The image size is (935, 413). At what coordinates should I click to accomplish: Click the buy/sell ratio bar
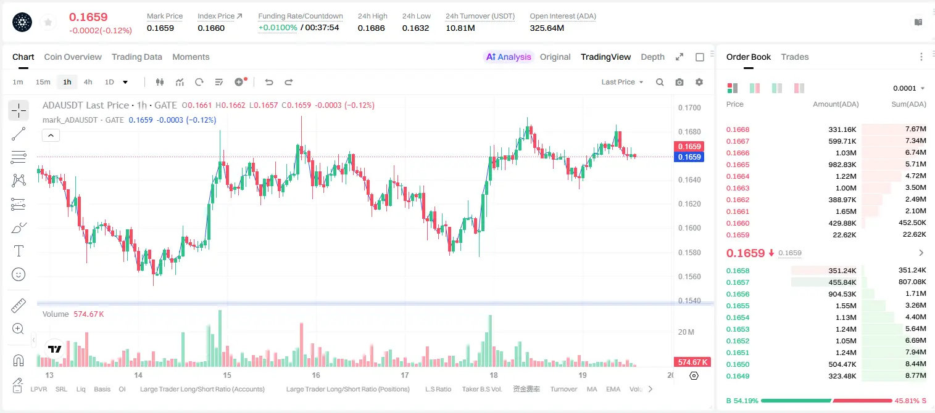(x=826, y=401)
